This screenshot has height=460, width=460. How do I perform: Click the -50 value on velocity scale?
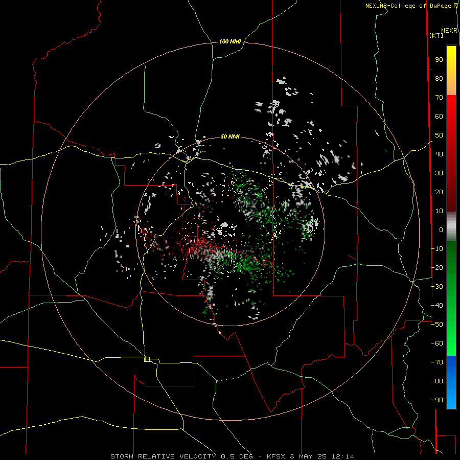tap(437, 325)
